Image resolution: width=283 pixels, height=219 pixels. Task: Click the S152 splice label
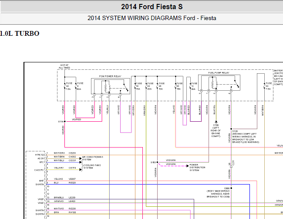153,162
